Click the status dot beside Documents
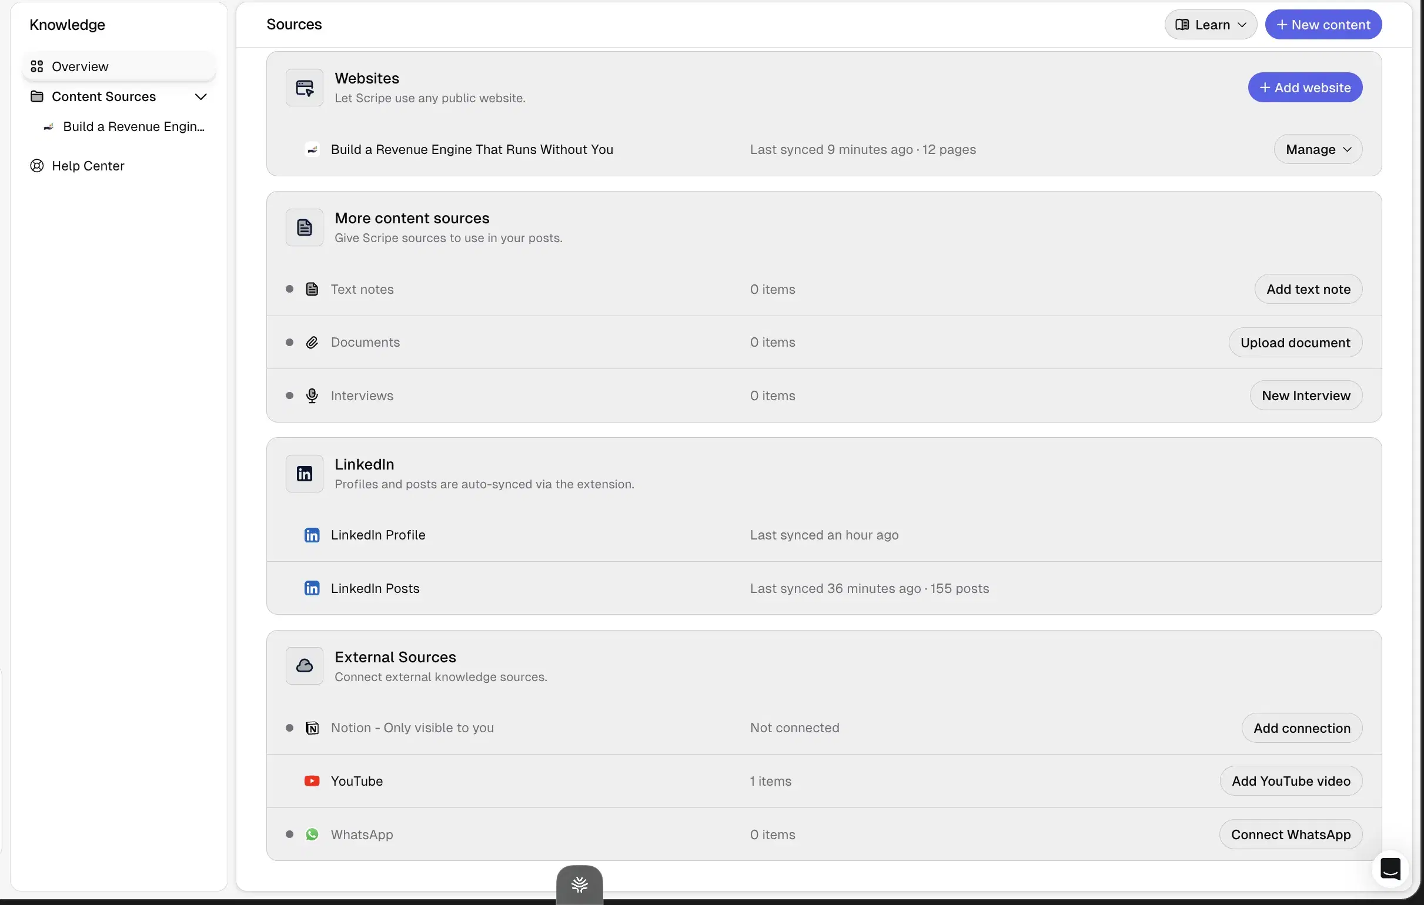Screen dimensions: 1424x905 (x=289, y=342)
